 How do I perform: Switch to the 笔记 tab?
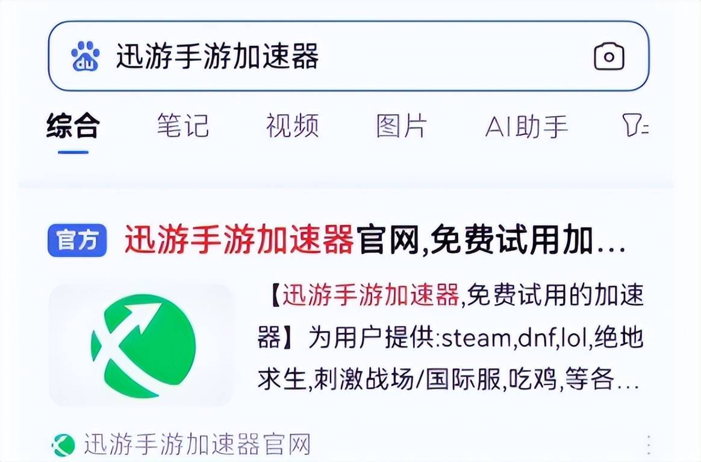click(183, 126)
